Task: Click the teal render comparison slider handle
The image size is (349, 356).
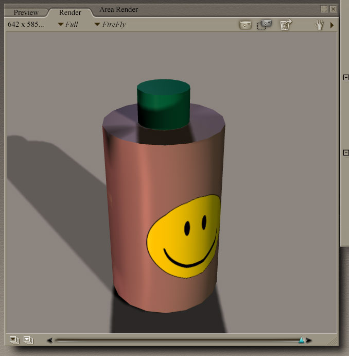Action: [302, 340]
